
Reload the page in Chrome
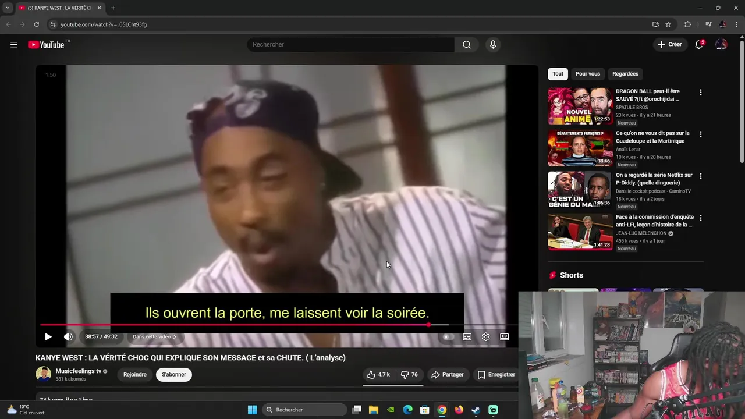click(x=36, y=24)
